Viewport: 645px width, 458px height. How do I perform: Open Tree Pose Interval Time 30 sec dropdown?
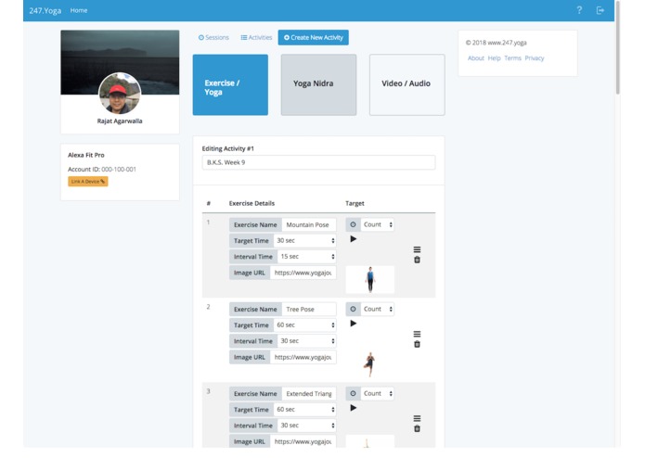[307, 341]
